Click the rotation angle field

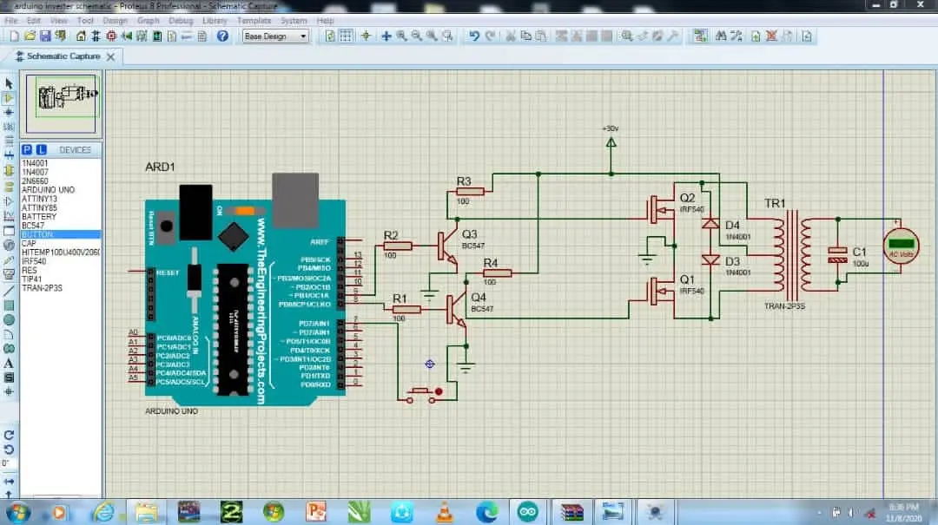click(x=9, y=463)
